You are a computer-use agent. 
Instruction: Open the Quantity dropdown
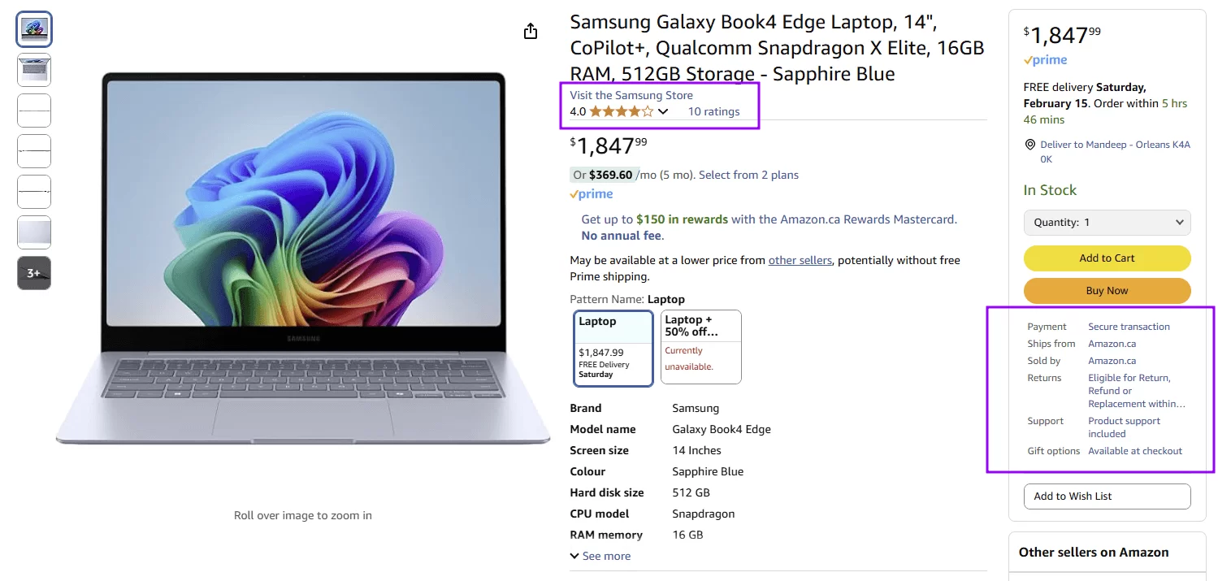(x=1107, y=222)
